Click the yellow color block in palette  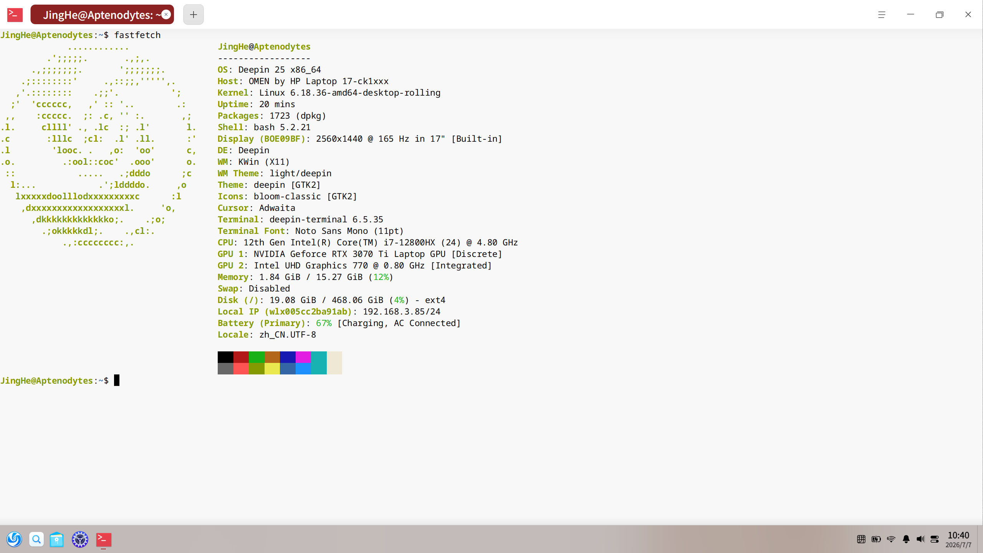272,369
